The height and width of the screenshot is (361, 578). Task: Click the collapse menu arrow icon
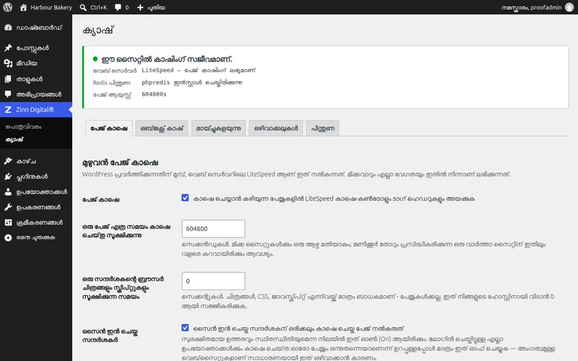click(8, 238)
